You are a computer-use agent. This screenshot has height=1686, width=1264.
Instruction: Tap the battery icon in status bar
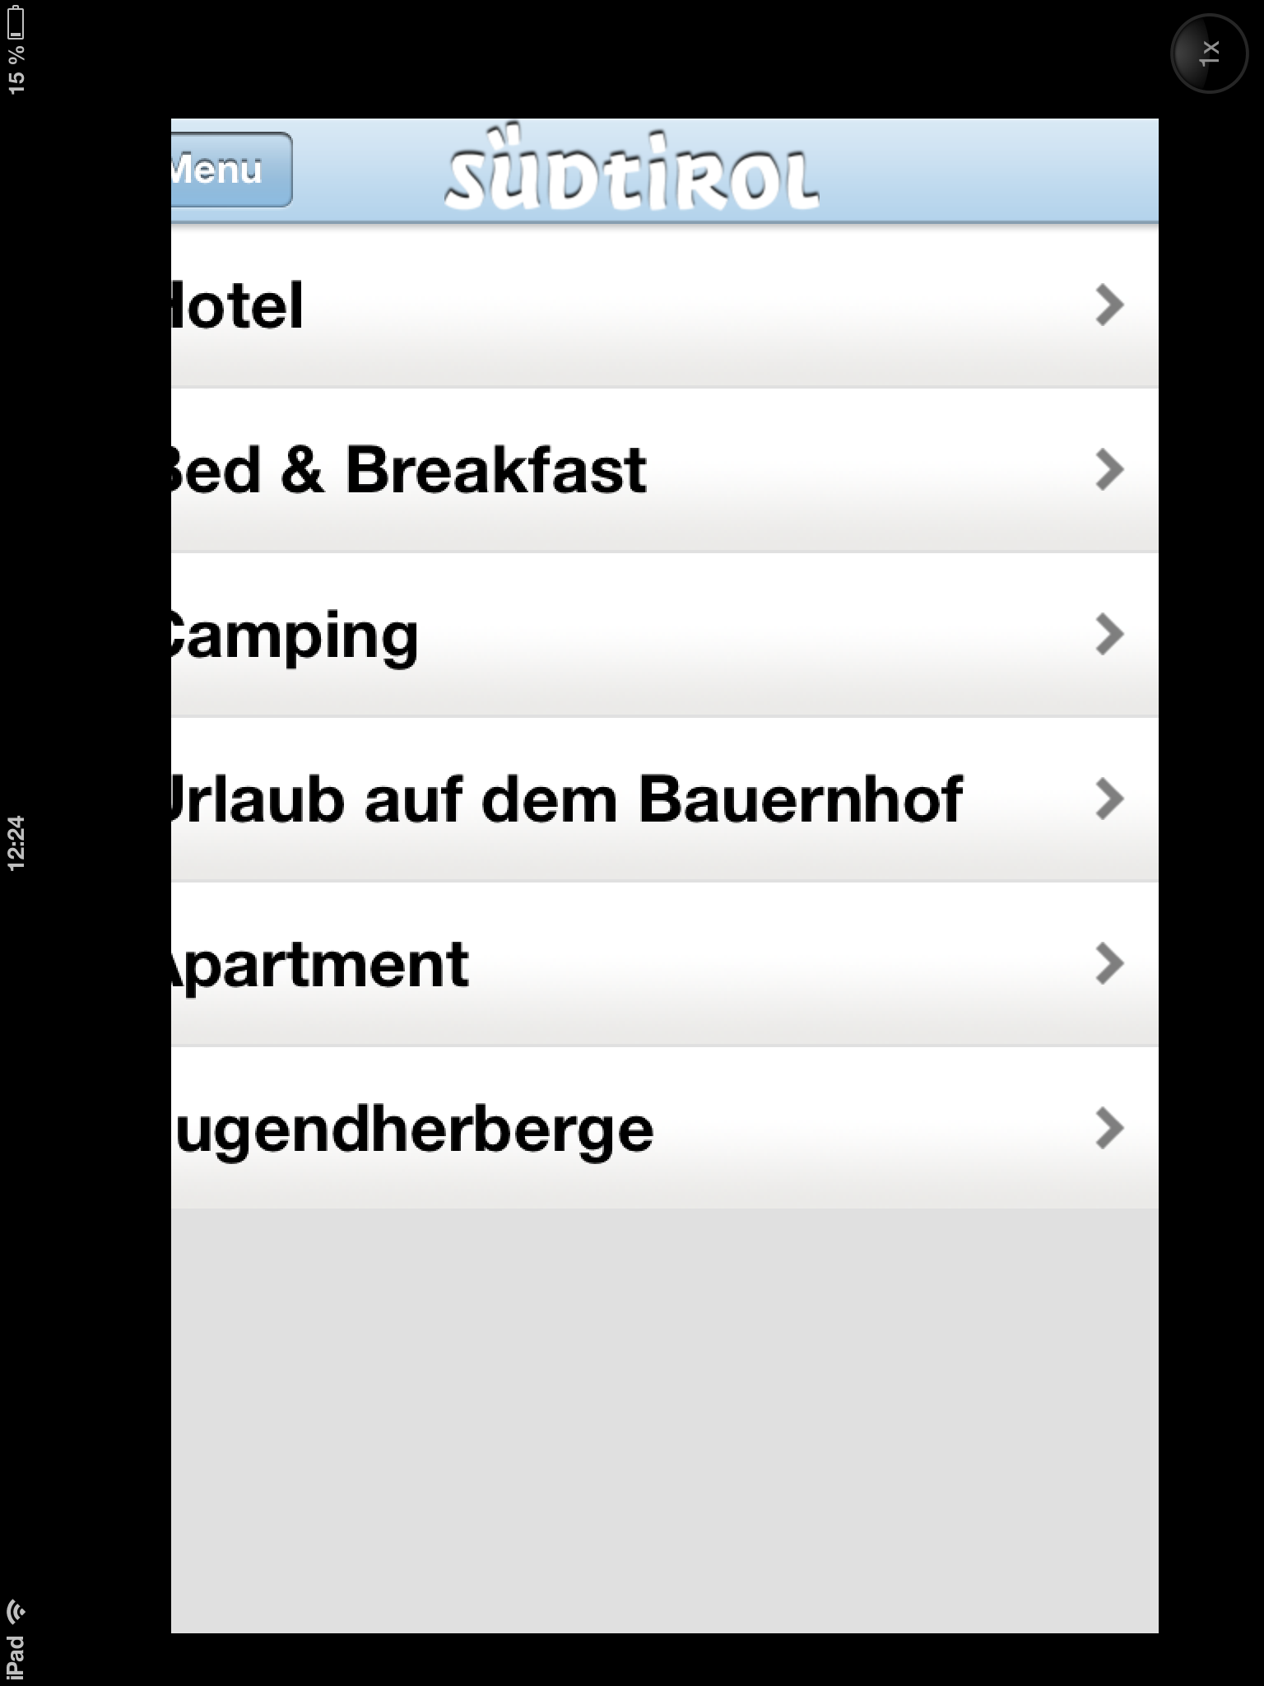point(16,21)
